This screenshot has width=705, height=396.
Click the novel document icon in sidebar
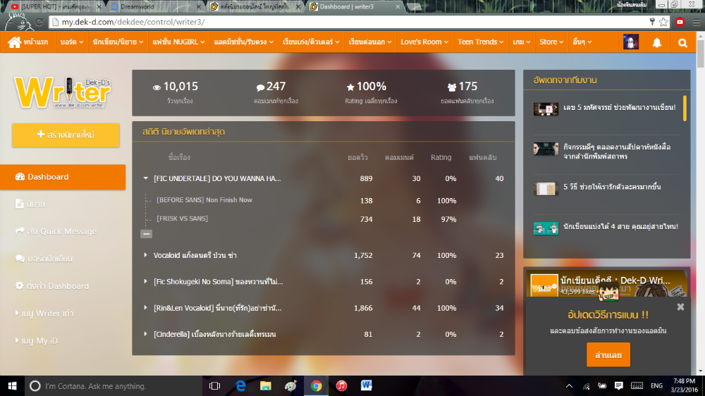(x=19, y=204)
